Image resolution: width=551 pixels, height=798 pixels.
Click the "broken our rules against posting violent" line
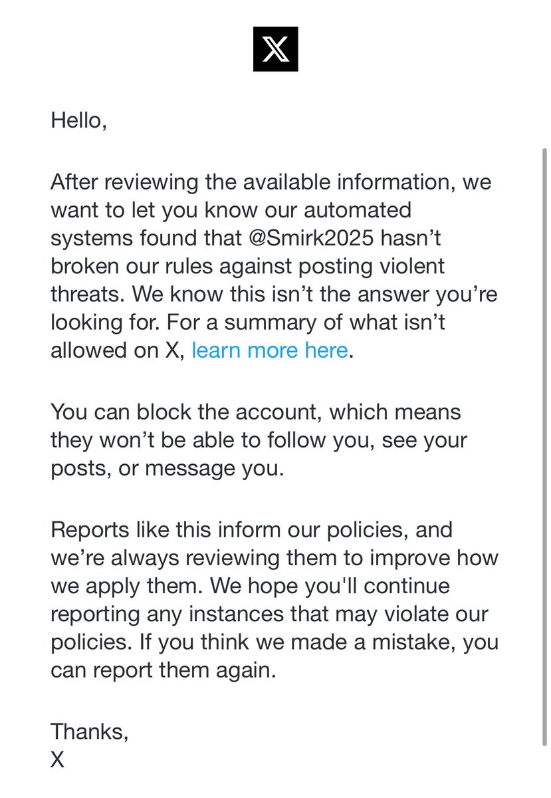coord(247,266)
